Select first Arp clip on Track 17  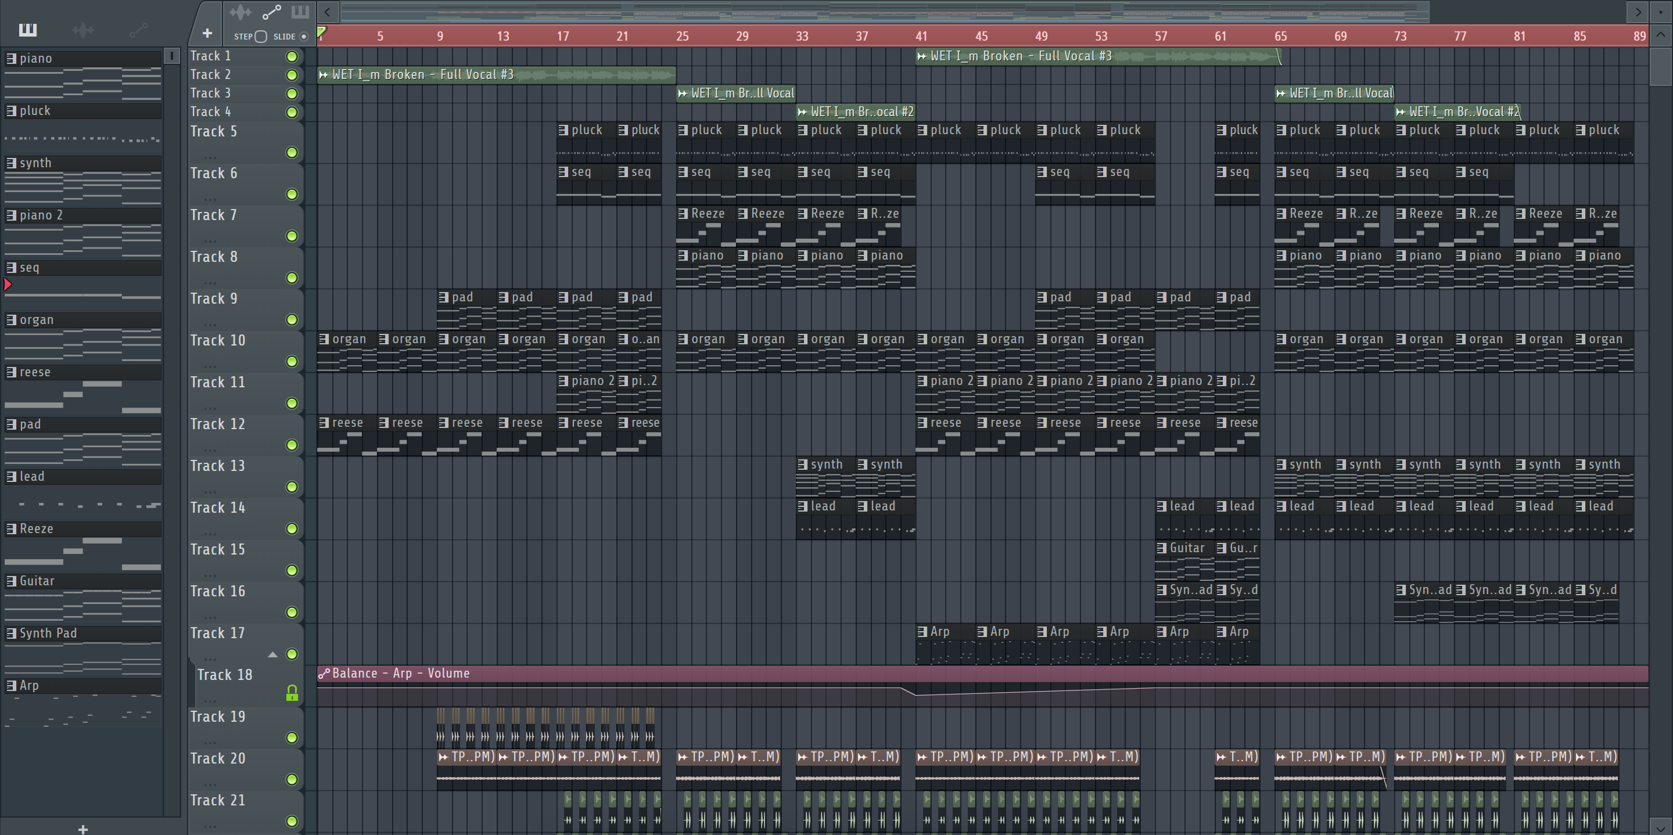click(x=945, y=643)
